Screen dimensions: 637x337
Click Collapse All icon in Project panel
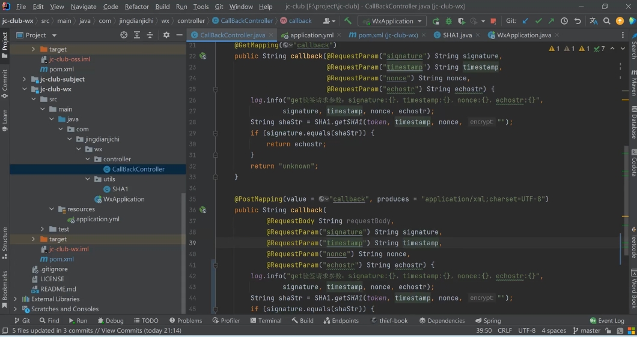150,35
